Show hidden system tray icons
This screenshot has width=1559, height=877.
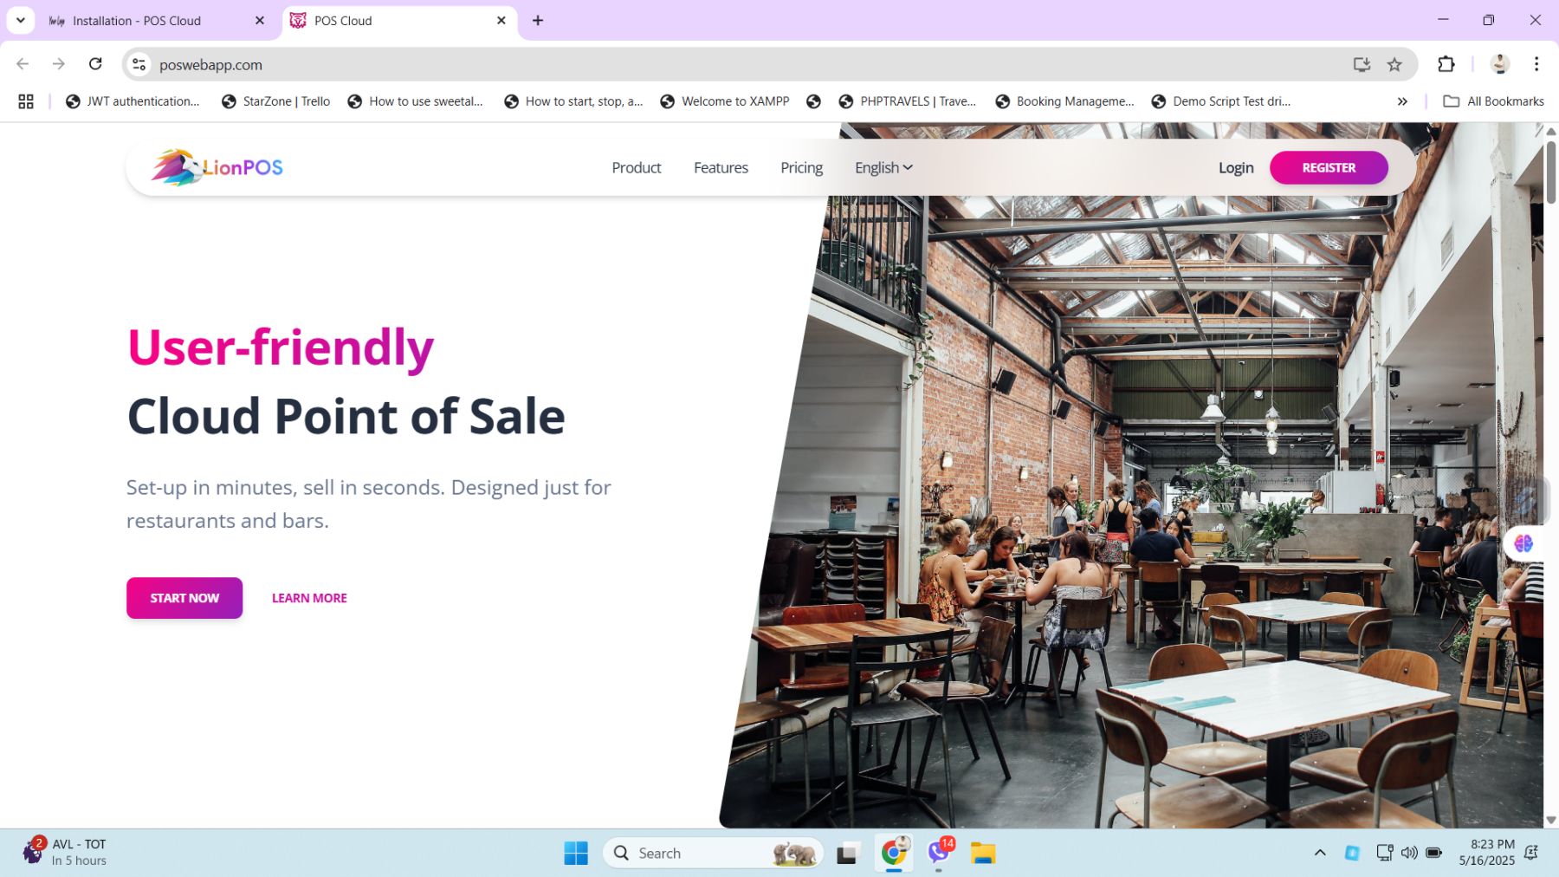[1320, 853]
